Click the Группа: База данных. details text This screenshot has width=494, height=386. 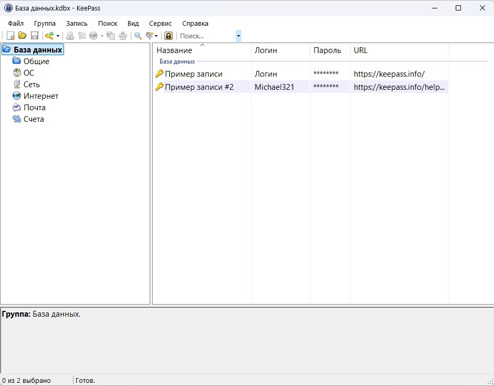pos(41,314)
